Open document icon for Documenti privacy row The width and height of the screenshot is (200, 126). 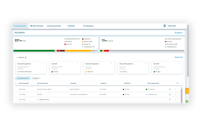[x=170, y=89]
